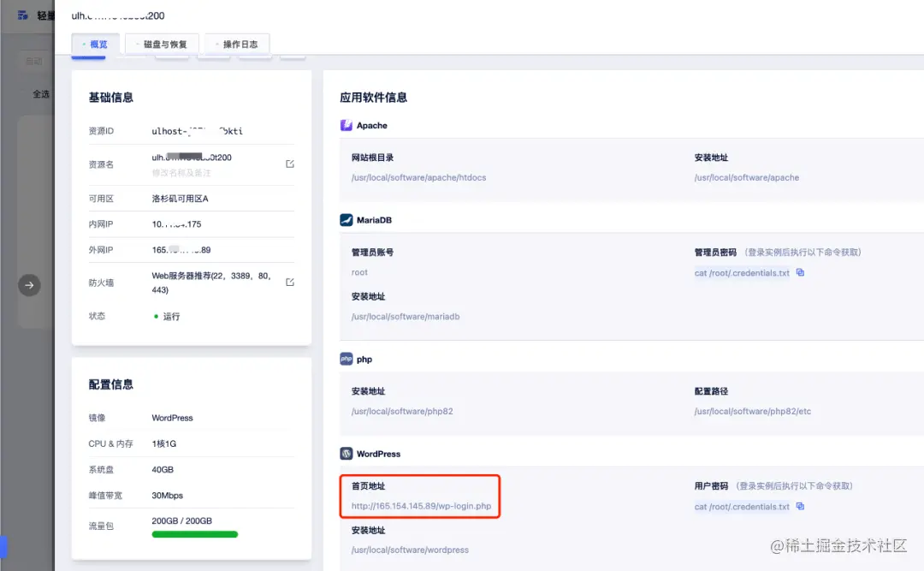Open WordPress wp-login.php homepage link
Viewport: 924px width, 571px height.
[421, 506]
